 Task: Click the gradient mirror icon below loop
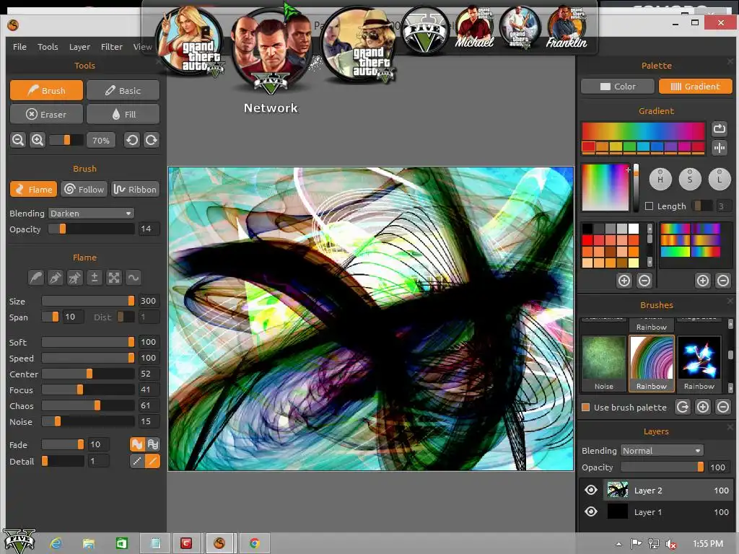click(x=720, y=148)
